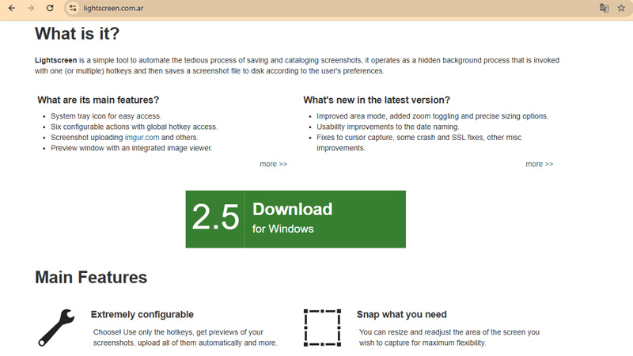Open site information icon in address bar
Viewport: 633px width, 356px height.
coord(72,8)
